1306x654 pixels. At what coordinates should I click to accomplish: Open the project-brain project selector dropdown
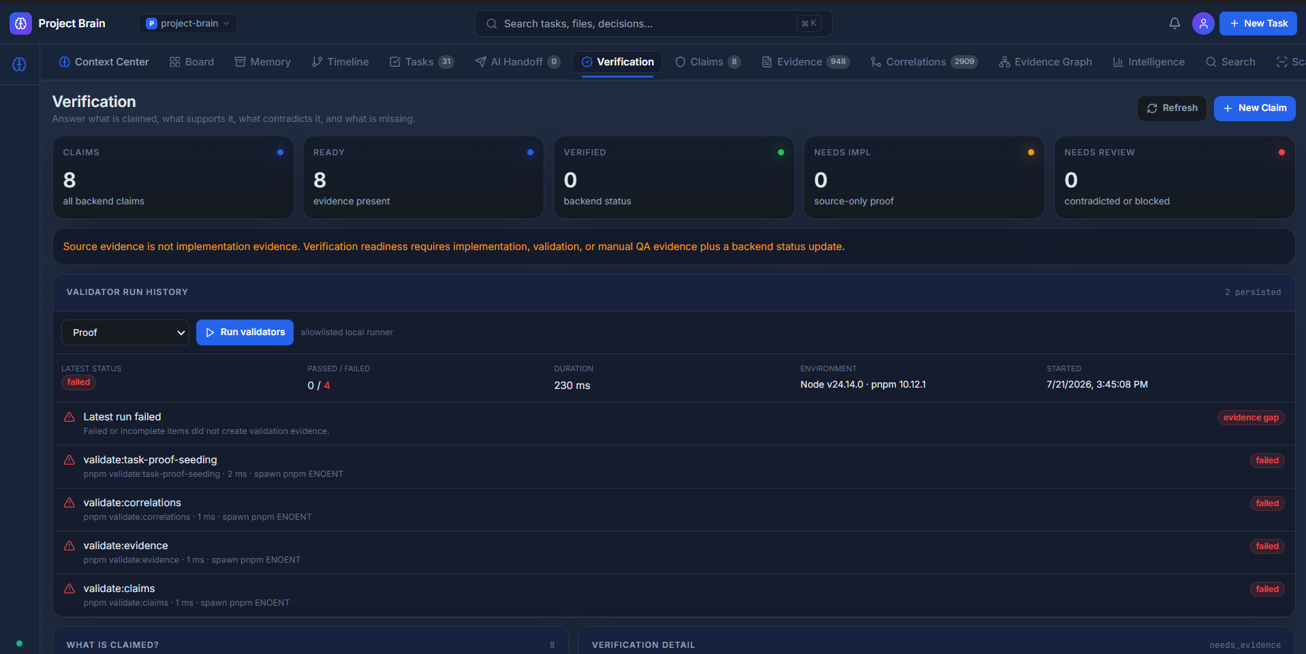pos(188,23)
